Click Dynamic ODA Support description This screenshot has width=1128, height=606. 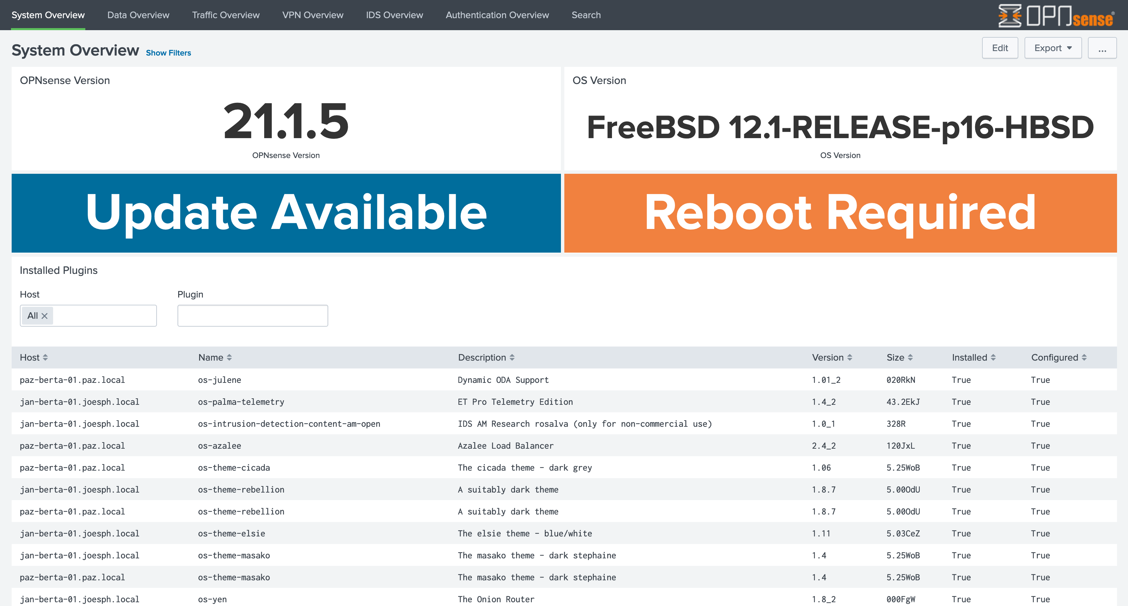pos(503,380)
